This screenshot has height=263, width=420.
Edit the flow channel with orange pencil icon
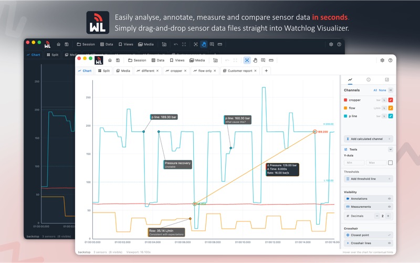click(391, 108)
